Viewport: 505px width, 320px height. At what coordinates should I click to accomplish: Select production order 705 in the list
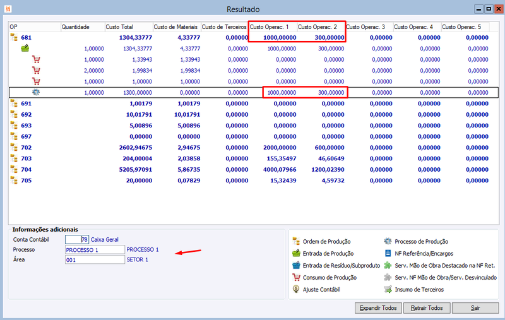(26, 181)
